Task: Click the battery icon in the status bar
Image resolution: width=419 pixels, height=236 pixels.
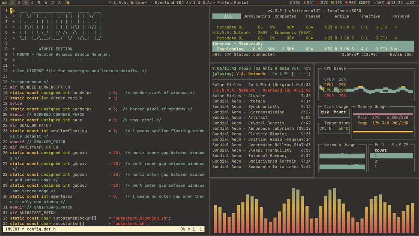Action: coord(360,2)
